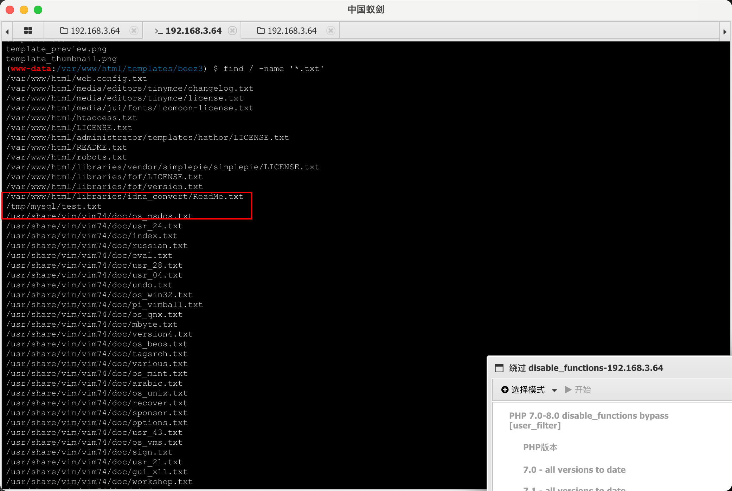Screen dimensions: 732x491
Task: Click the vim74/doc/arabic.txt line
Action: (94, 383)
